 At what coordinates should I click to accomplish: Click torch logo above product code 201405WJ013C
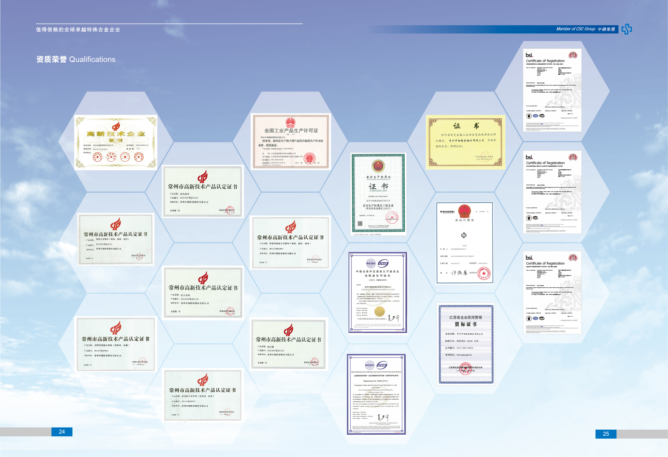click(x=202, y=177)
